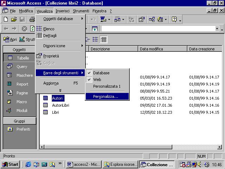
Task: Expand Oggetti database submenu
Action: point(60,19)
